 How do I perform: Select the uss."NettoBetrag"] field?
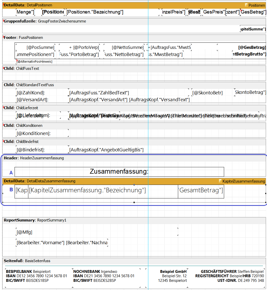(124, 54)
